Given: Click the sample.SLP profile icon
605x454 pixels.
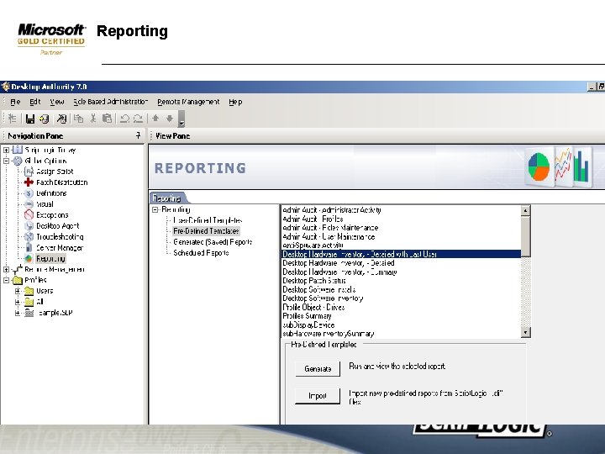Looking at the screenshot, I should [29, 313].
